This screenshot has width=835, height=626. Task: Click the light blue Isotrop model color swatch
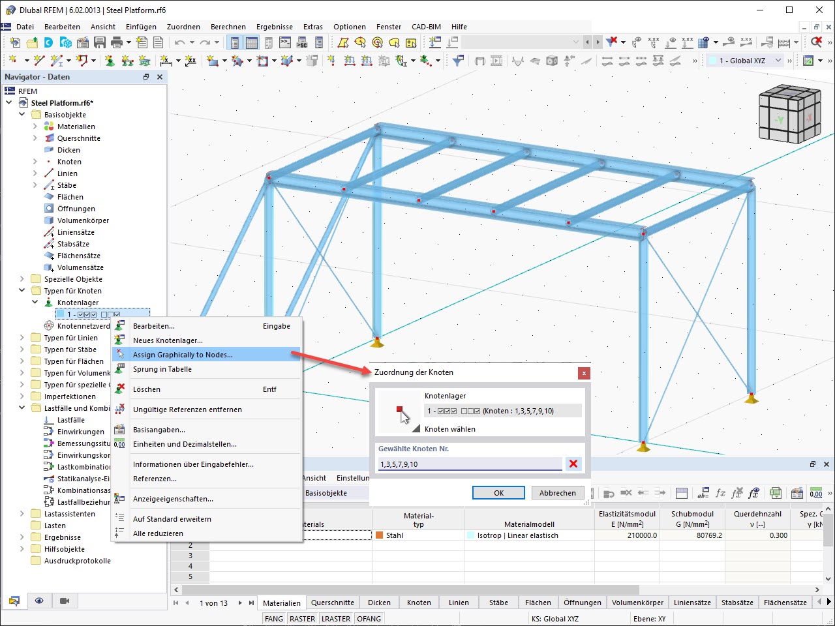[x=471, y=535]
